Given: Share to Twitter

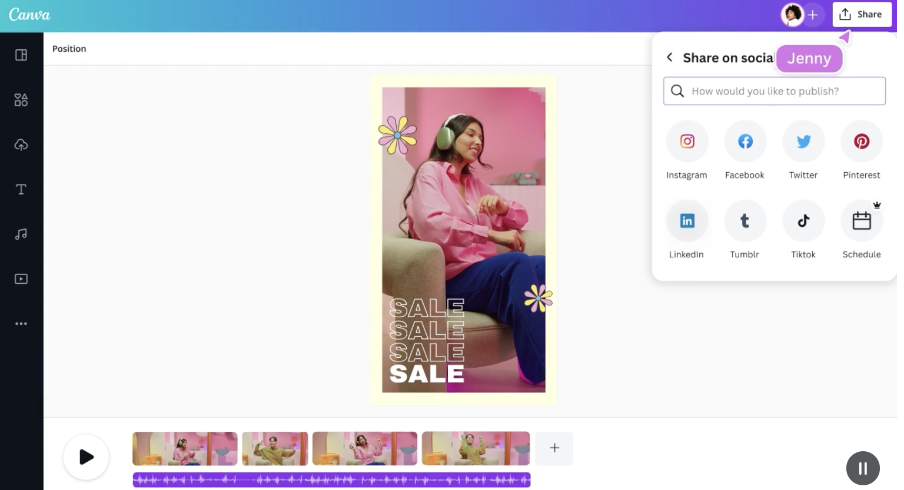Looking at the screenshot, I should [803, 142].
